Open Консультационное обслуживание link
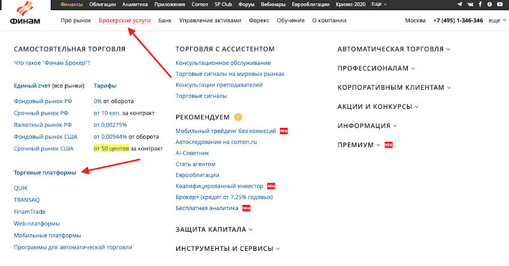This screenshot has height=266, width=509. coord(223,63)
